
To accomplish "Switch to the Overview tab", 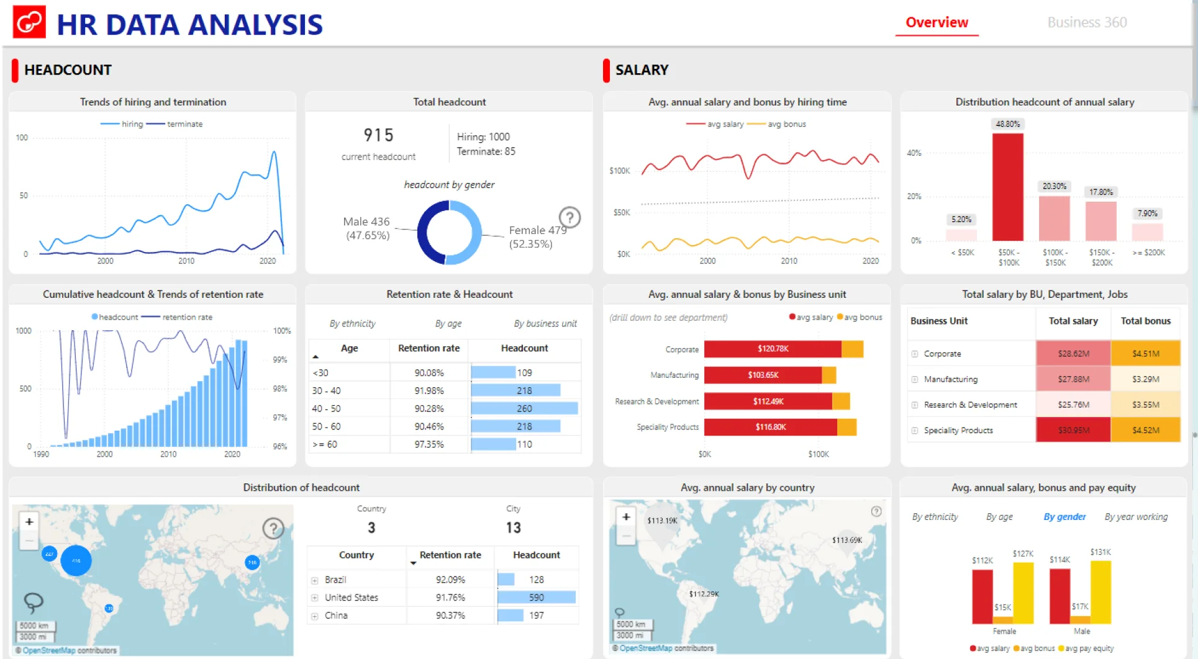I will click(937, 22).
